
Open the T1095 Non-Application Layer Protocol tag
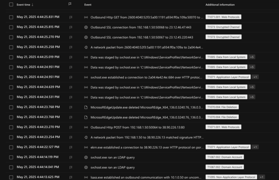click(x=231, y=177)
